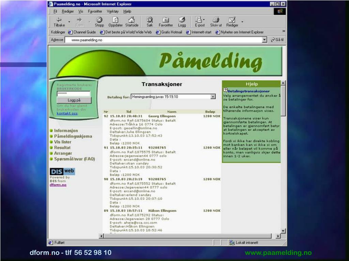This screenshot has width=349, height=261.
Task: Open Det beste på World Wide Web link
Action: (x=126, y=32)
